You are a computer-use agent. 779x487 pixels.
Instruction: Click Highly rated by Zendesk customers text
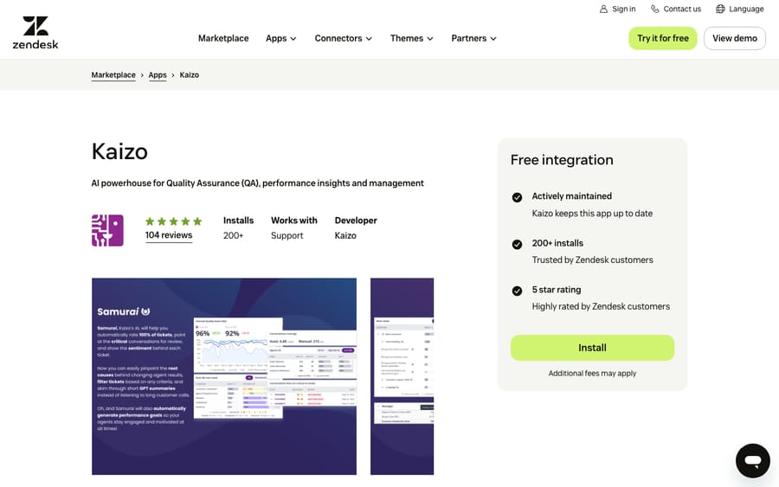click(601, 307)
